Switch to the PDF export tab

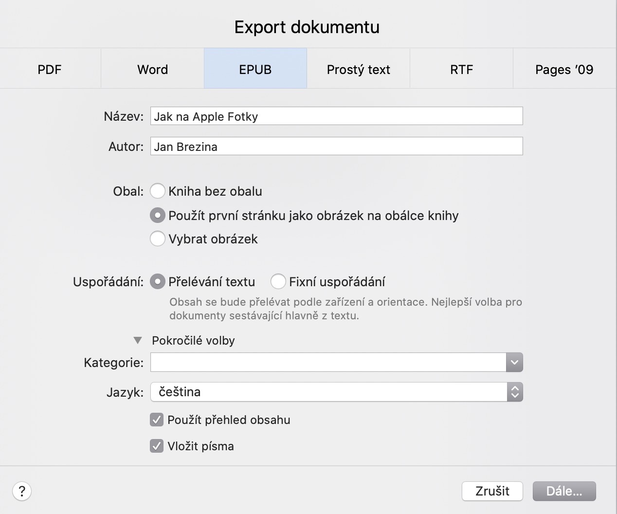[50, 69]
